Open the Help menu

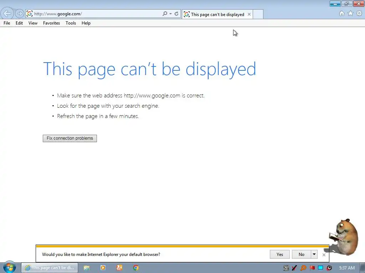tap(86, 23)
